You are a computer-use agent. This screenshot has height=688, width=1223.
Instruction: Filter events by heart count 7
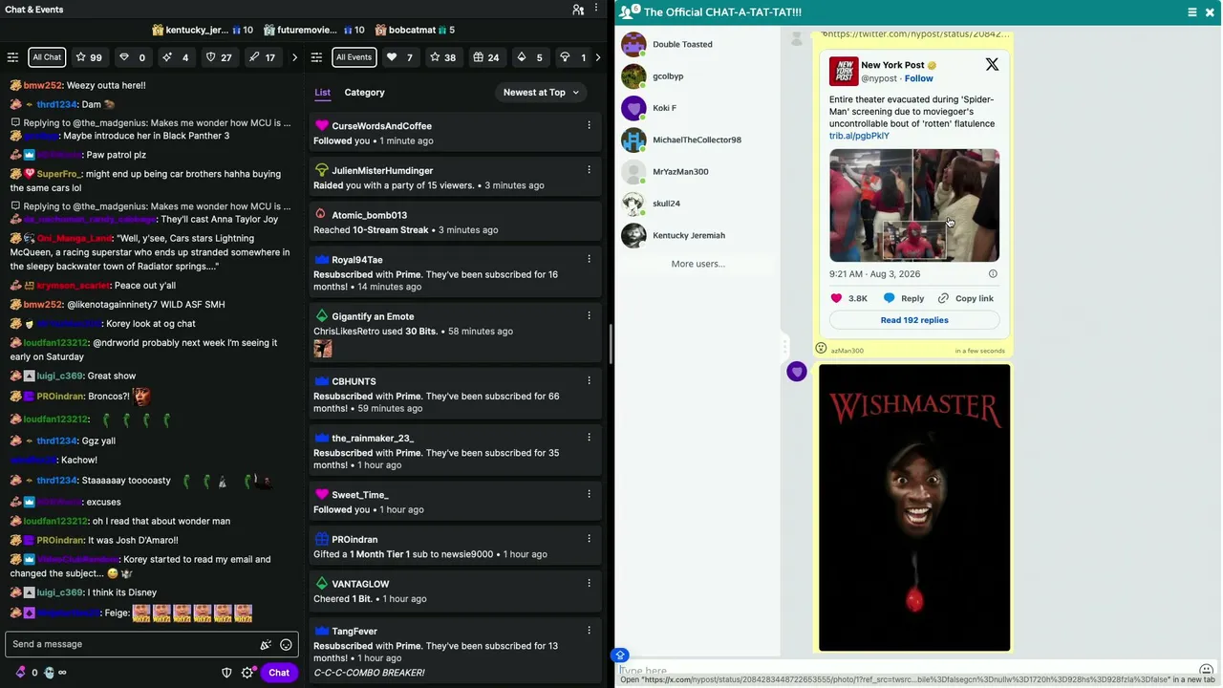pyautogui.click(x=399, y=57)
